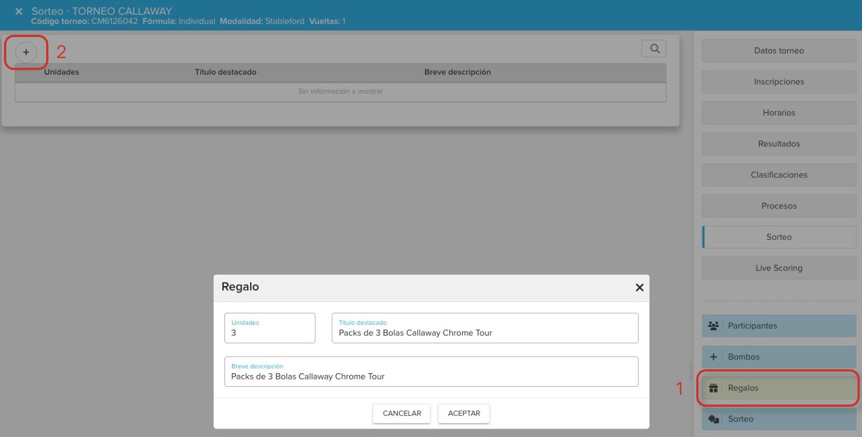Open the Inscripciones menu item

[778, 81]
